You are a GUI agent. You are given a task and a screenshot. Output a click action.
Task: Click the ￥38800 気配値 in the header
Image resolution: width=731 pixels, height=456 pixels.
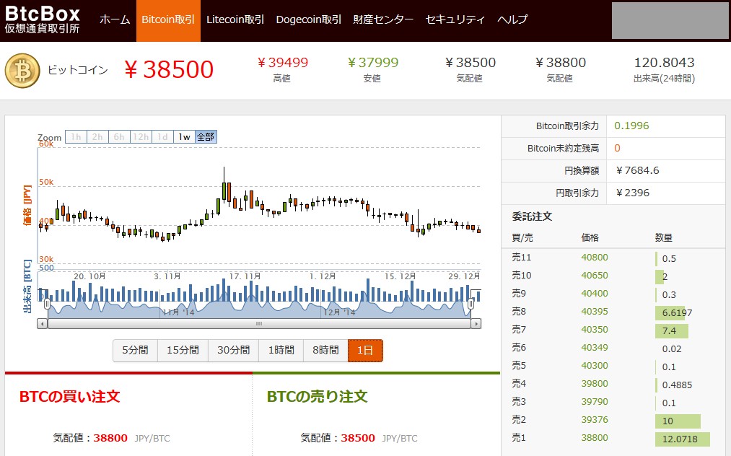560,63
